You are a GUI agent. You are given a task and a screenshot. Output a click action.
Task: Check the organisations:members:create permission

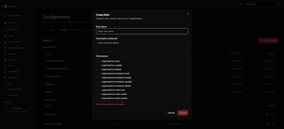(x=99, y=78)
